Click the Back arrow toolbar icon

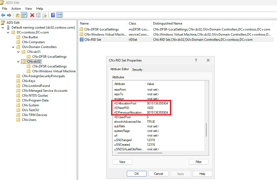(x=3, y=15)
